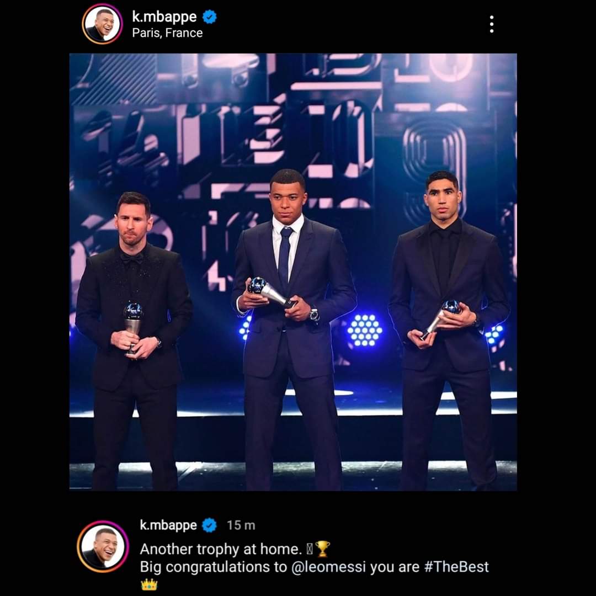Tap the trophy held by the center player

(272, 291)
